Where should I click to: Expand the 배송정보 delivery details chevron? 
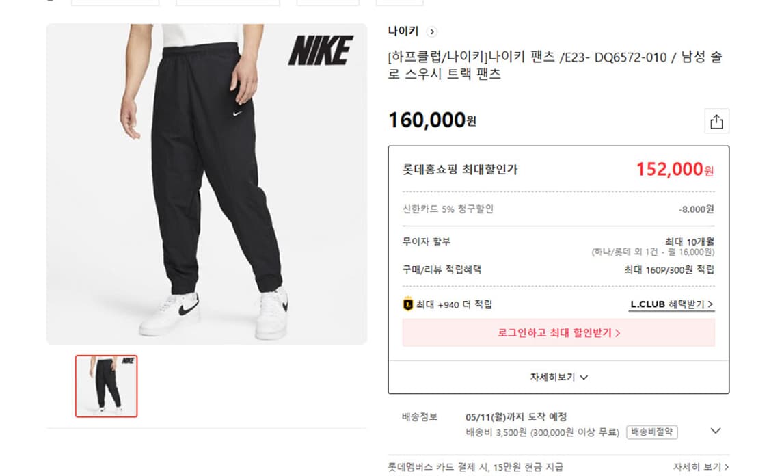pyautogui.click(x=715, y=431)
